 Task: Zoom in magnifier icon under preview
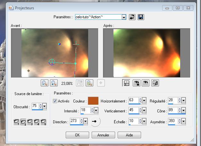54,83
